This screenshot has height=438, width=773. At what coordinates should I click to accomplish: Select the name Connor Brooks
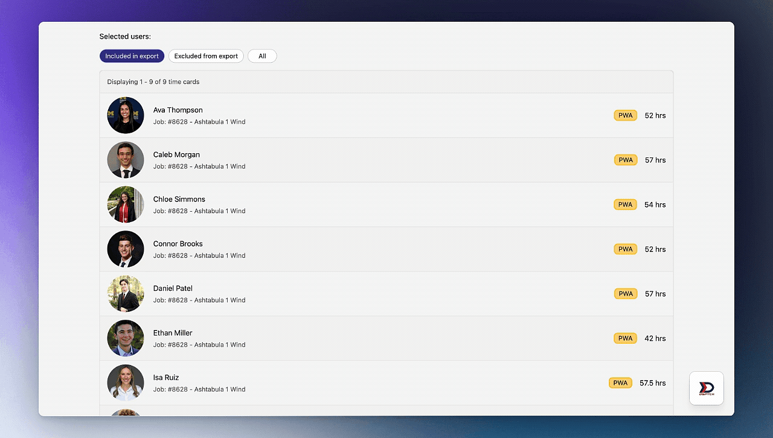[x=178, y=244]
